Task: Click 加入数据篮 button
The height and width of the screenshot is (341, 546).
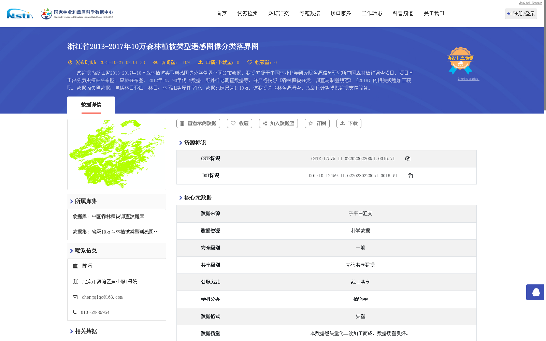Action: coord(278,123)
